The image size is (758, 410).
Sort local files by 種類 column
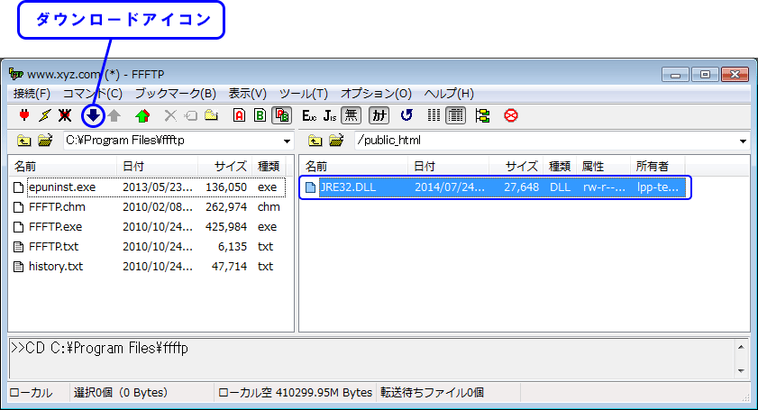click(x=269, y=167)
